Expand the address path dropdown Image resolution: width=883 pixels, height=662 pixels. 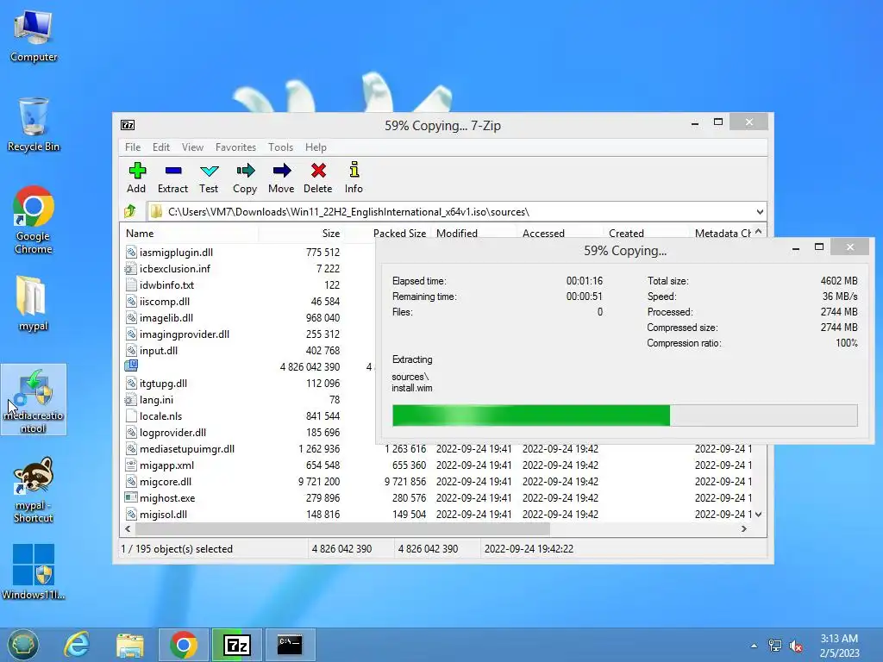click(x=760, y=212)
